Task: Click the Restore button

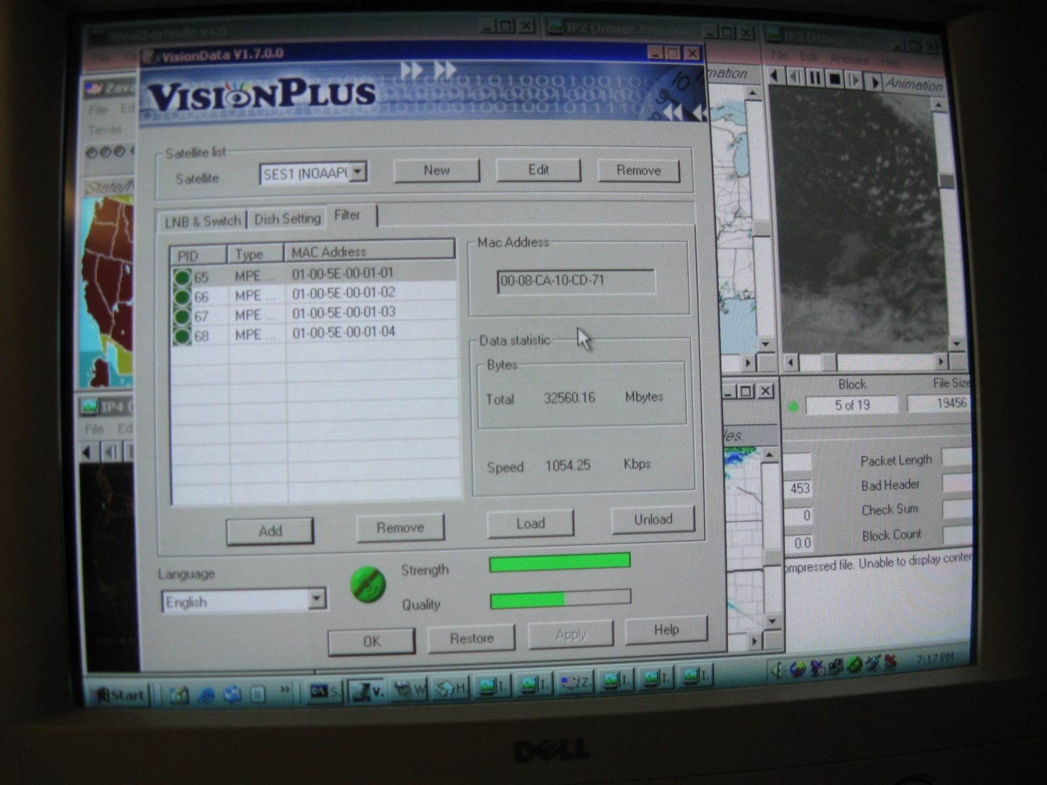Action: tap(471, 638)
